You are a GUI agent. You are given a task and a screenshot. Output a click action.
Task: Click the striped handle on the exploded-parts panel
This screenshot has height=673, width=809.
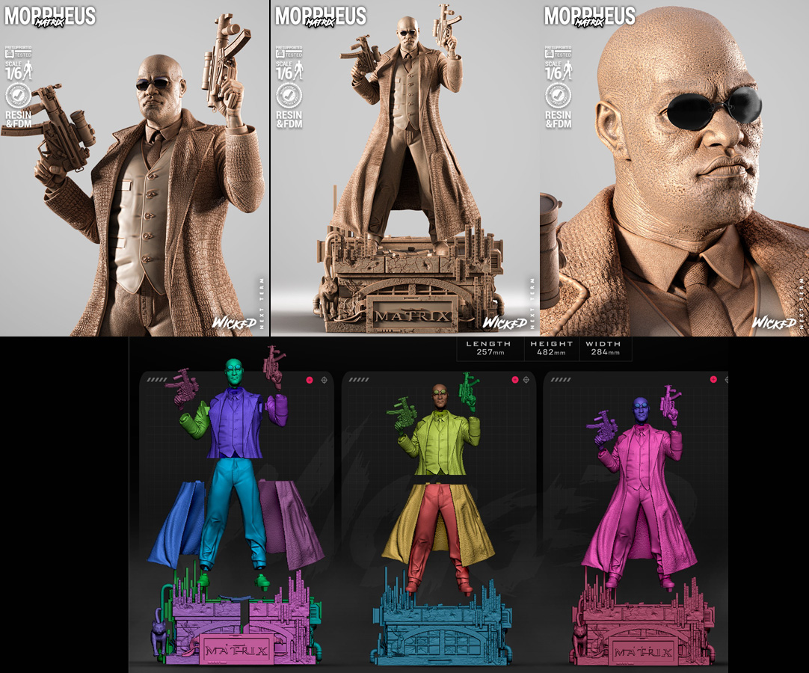click(156, 380)
